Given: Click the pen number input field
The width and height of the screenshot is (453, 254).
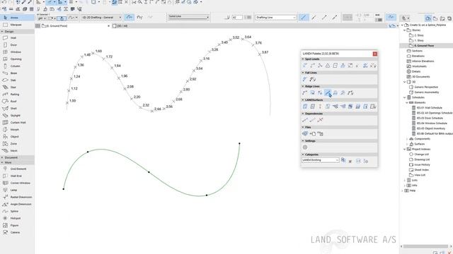Looking at the screenshot, I should [237, 18].
